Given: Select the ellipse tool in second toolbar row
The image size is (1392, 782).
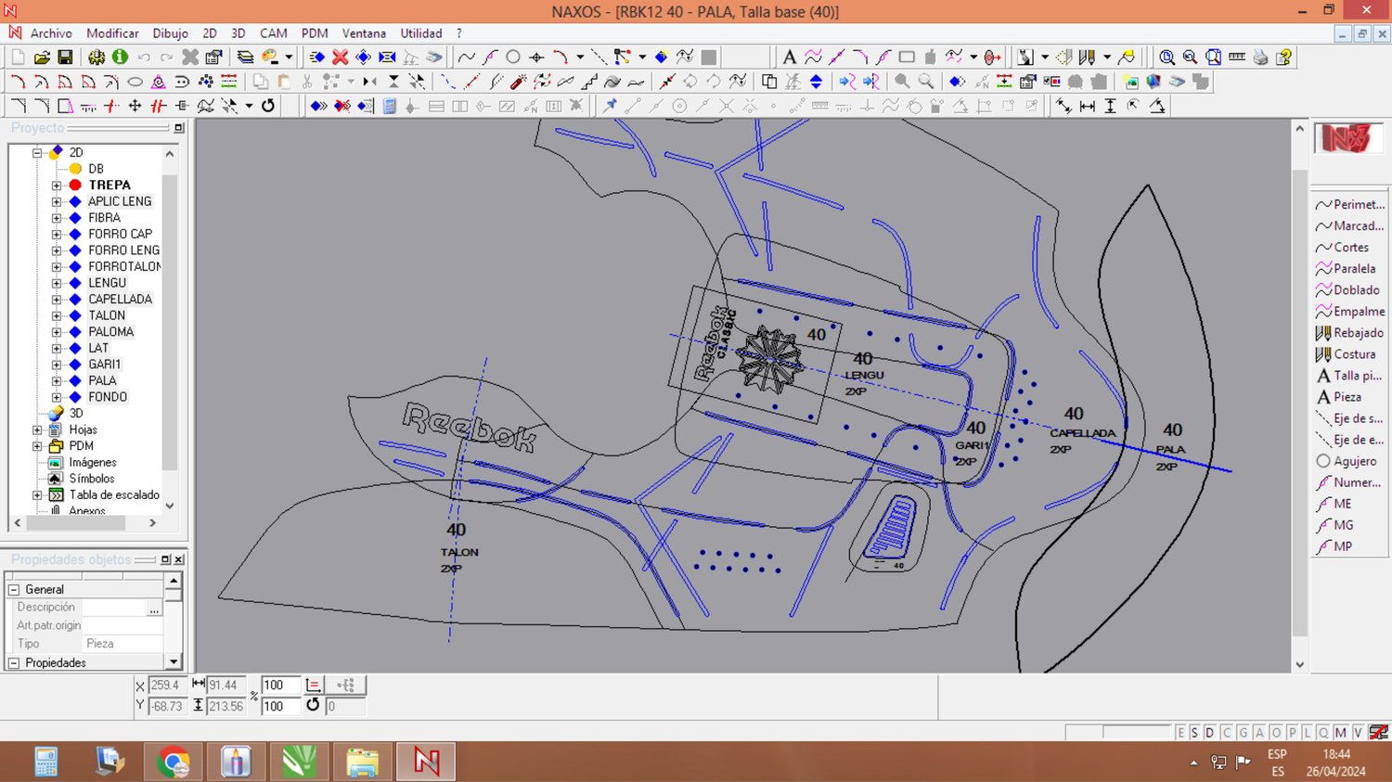Looking at the screenshot, I should coord(135,82).
